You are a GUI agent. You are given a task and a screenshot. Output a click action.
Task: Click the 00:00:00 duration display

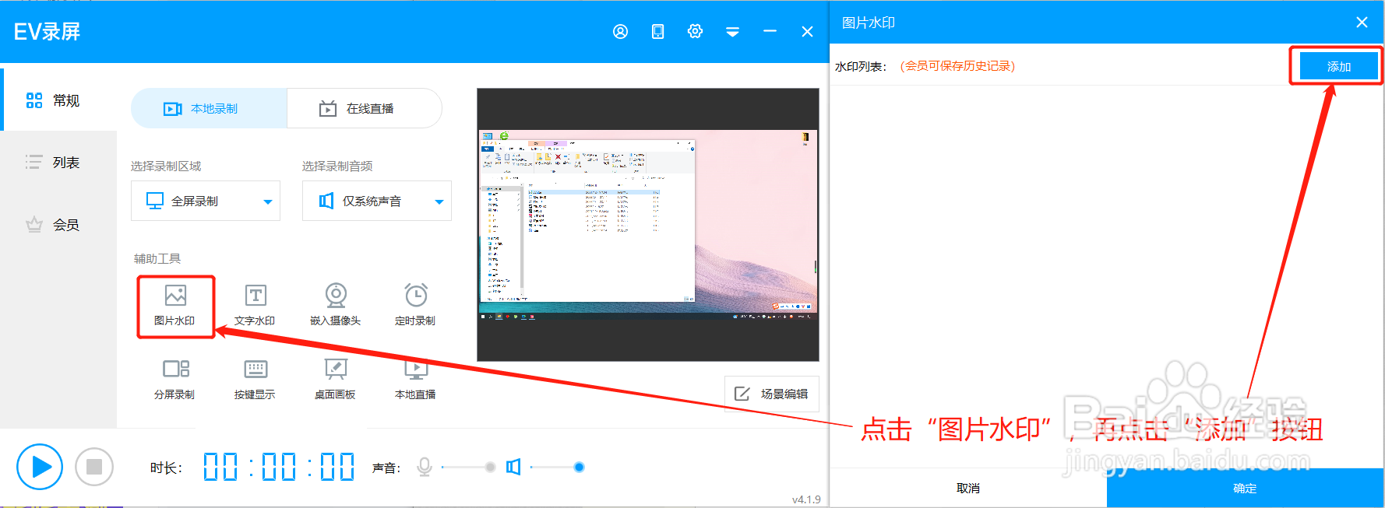(x=279, y=467)
